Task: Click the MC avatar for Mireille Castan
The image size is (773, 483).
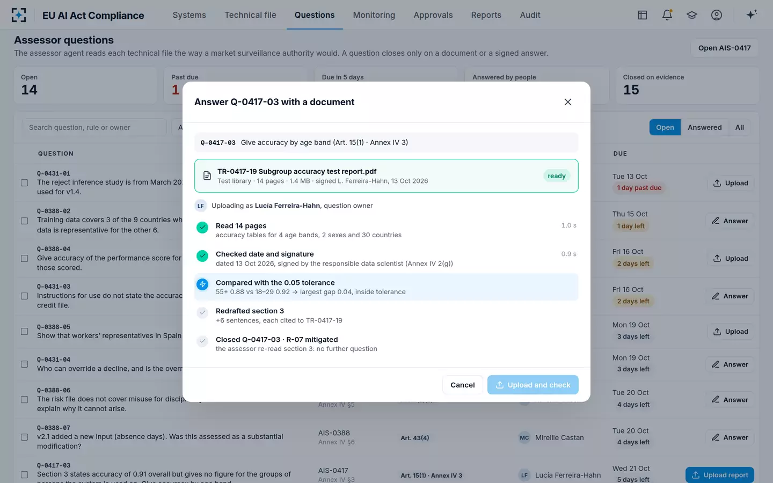Action: click(x=524, y=438)
